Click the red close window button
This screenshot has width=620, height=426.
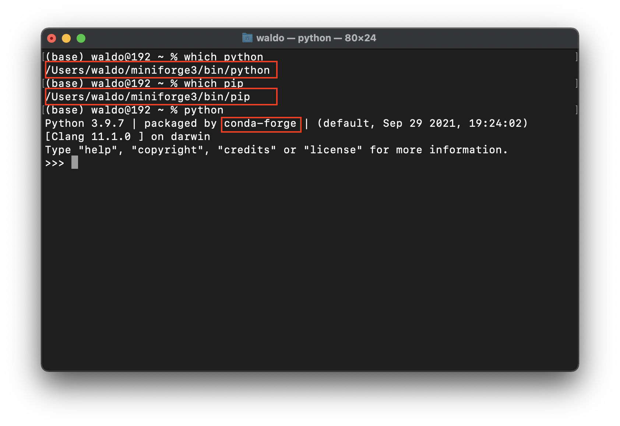pos(52,38)
